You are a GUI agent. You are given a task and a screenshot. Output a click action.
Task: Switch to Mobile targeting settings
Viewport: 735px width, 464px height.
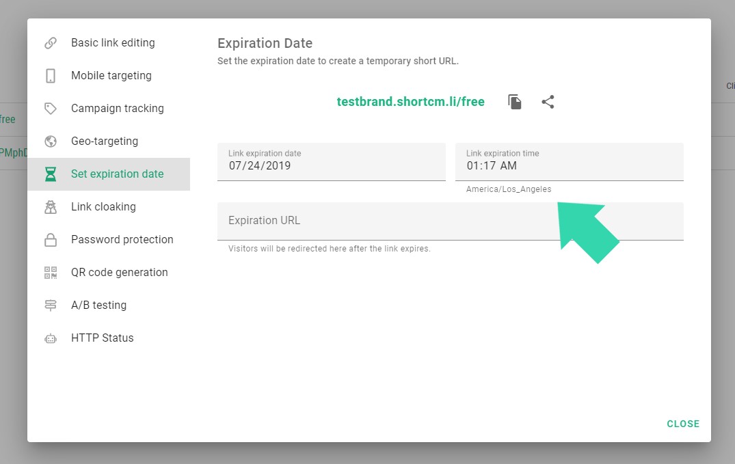(111, 76)
